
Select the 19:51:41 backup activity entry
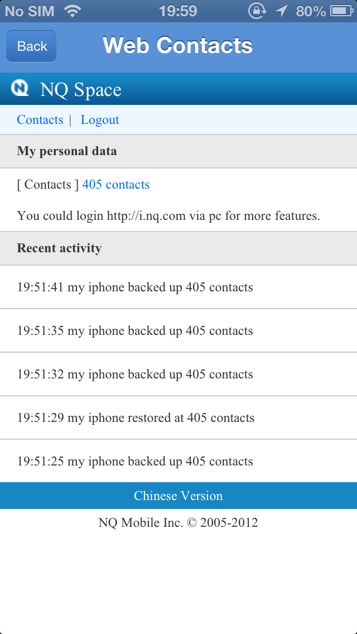coord(178,287)
